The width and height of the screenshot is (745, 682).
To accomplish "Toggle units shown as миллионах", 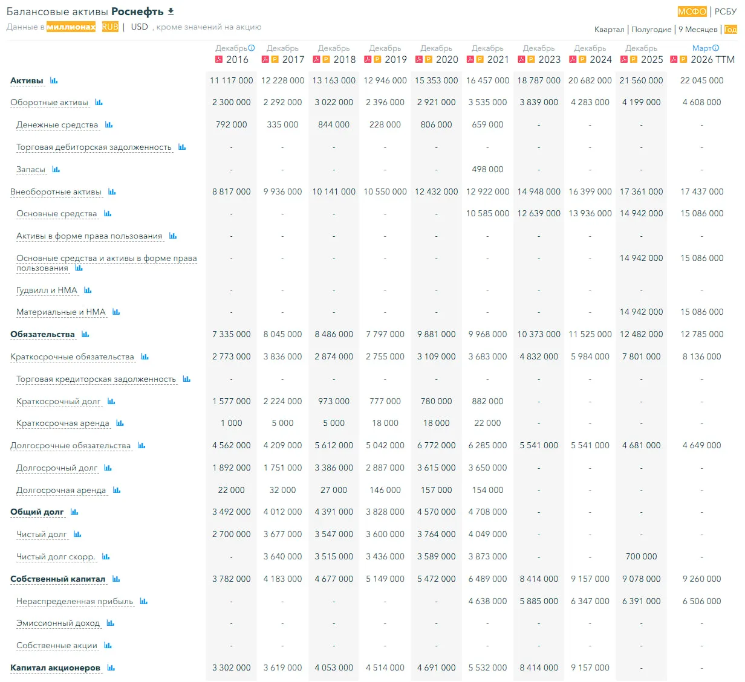I will click(71, 27).
